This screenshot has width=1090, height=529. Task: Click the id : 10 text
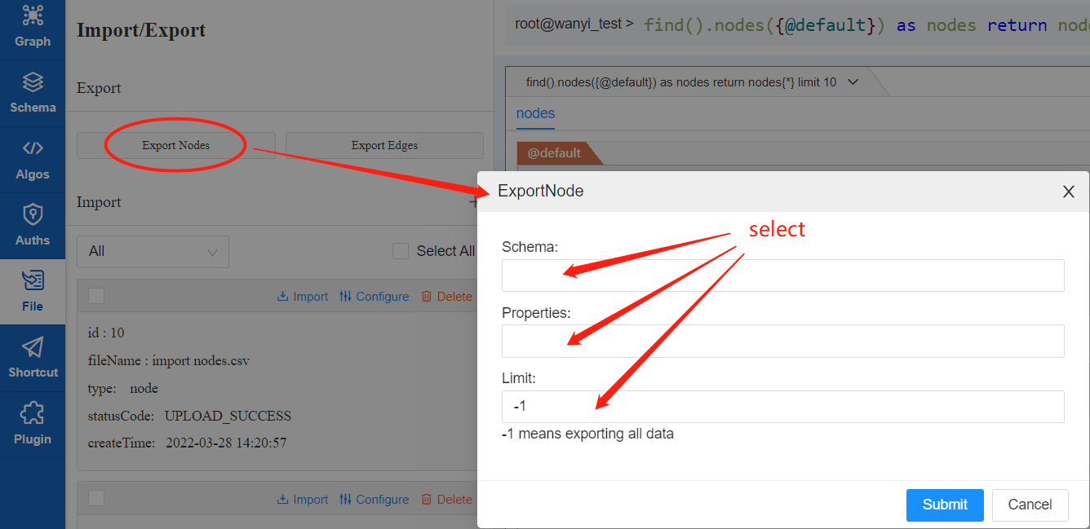pos(106,333)
